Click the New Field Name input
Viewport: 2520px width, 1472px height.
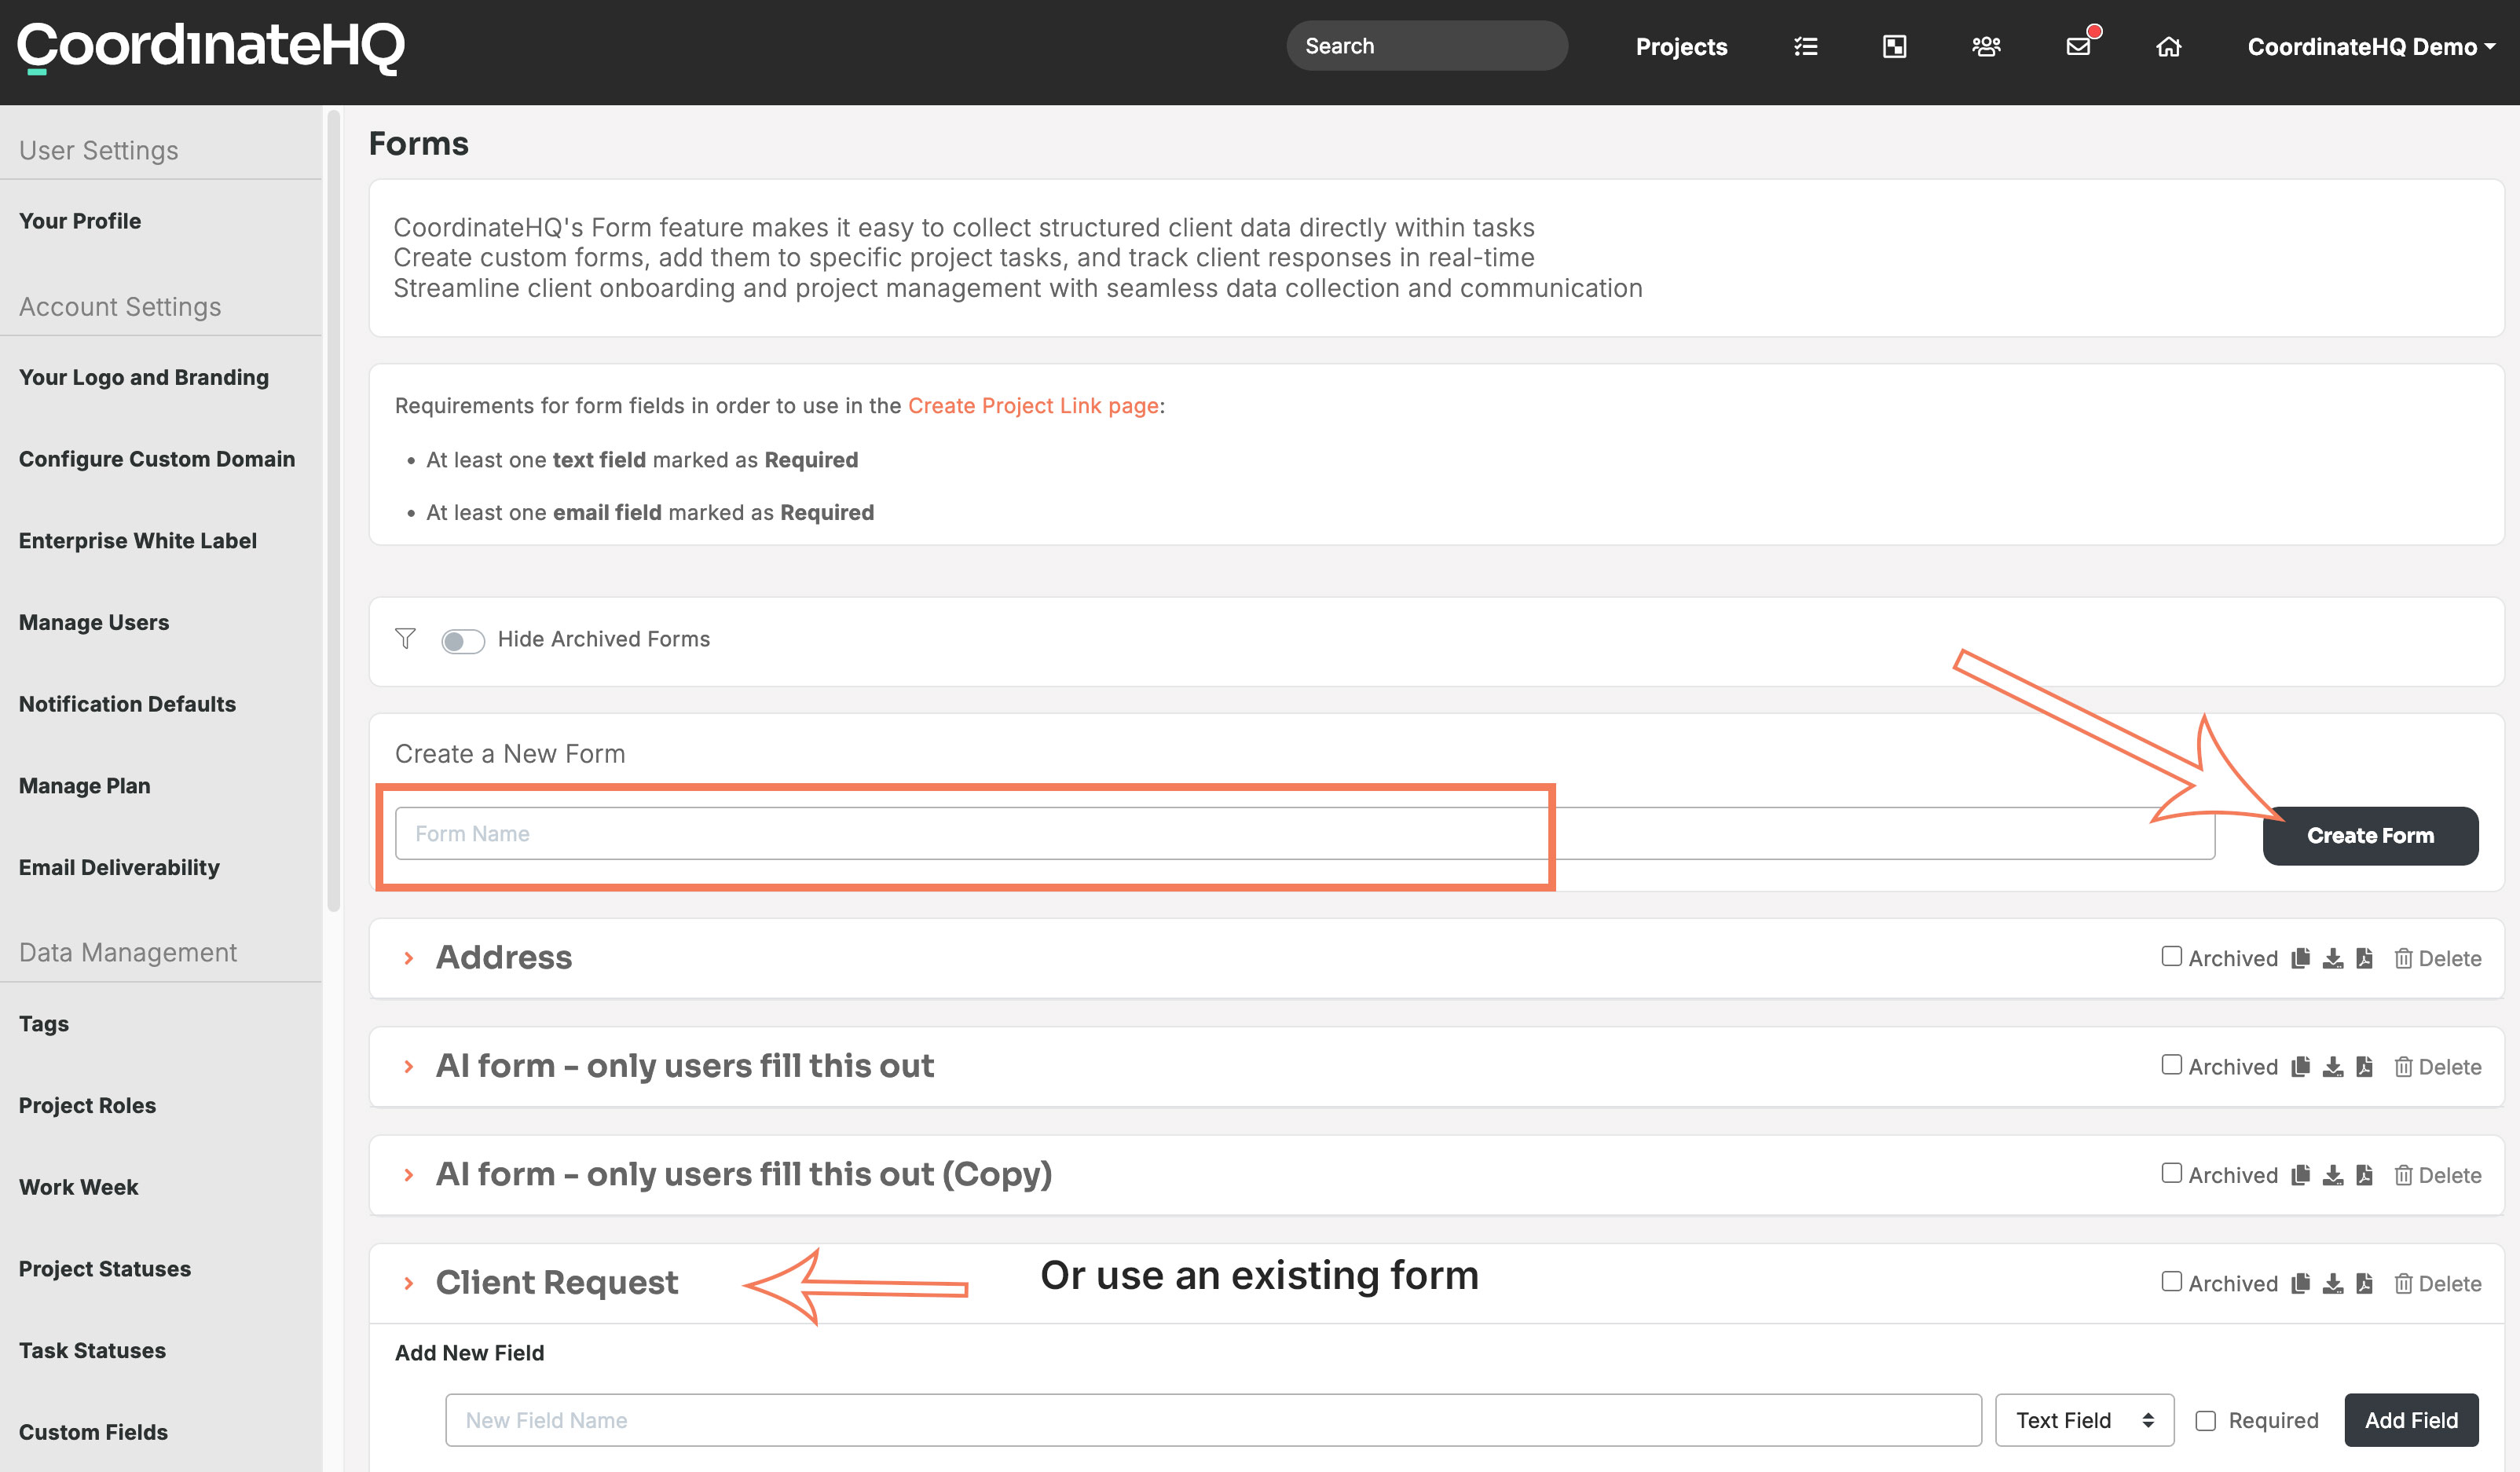point(1213,1420)
